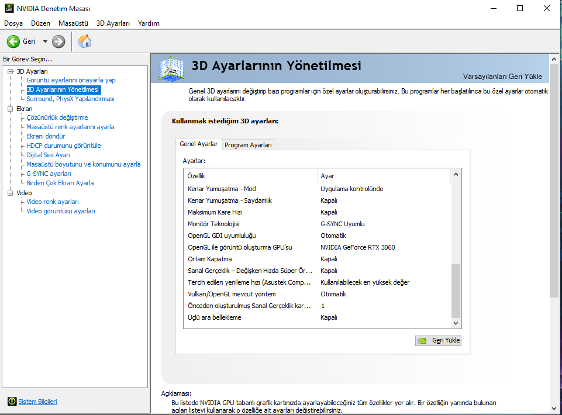This screenshot has height=415, width=562.
Task: Click main page scroll up arrow
Action: [554, 59]
